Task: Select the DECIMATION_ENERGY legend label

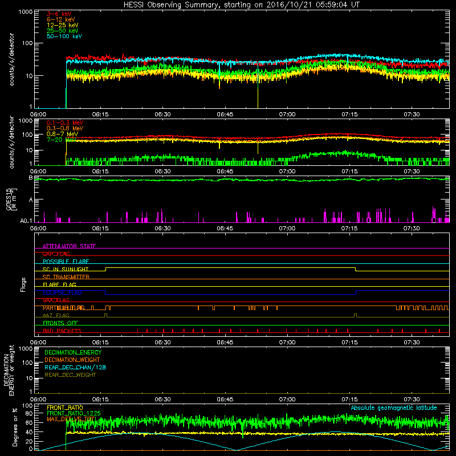Action: point(73,352)
